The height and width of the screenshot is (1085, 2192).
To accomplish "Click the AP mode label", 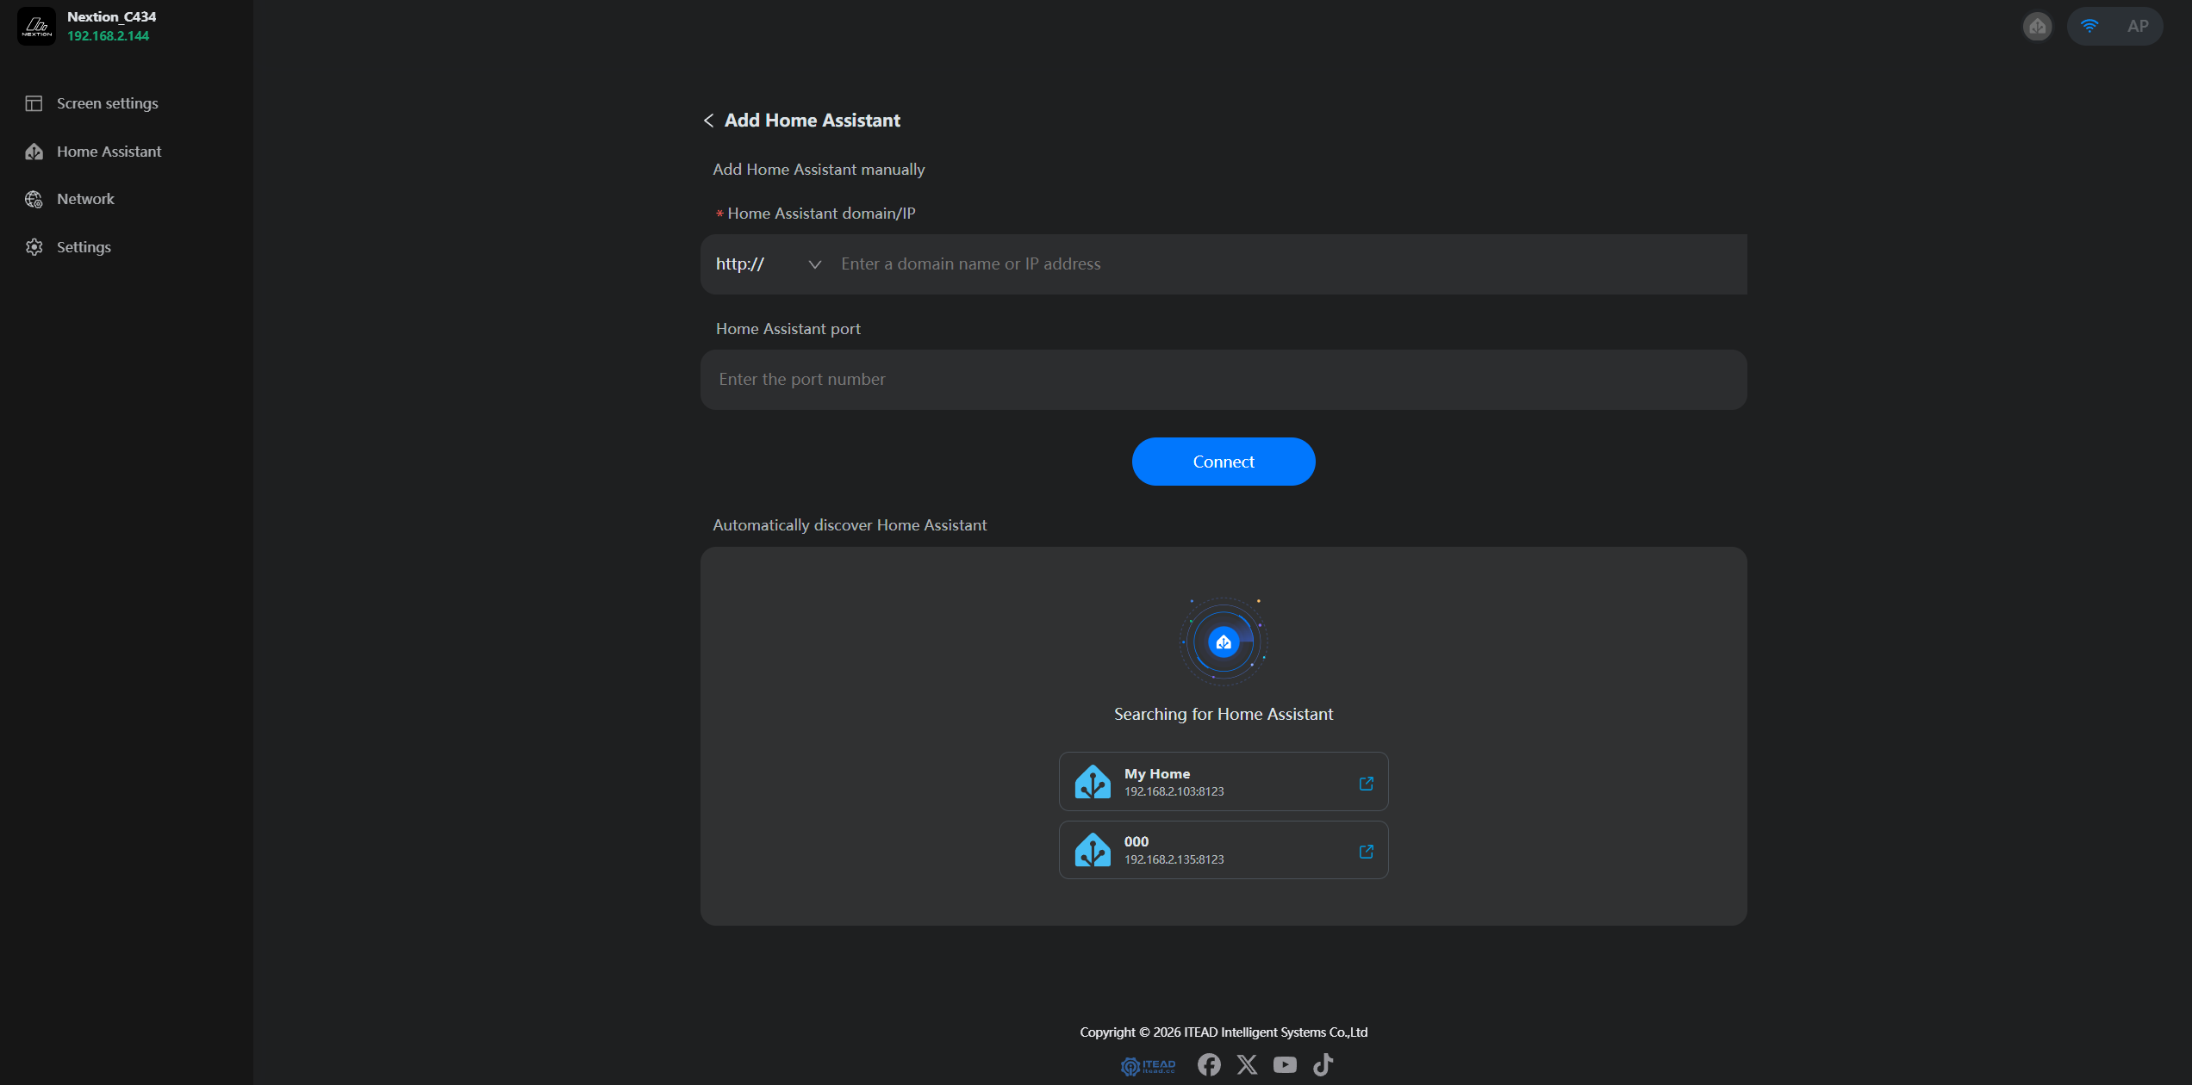I will [x=2137, y=26].
